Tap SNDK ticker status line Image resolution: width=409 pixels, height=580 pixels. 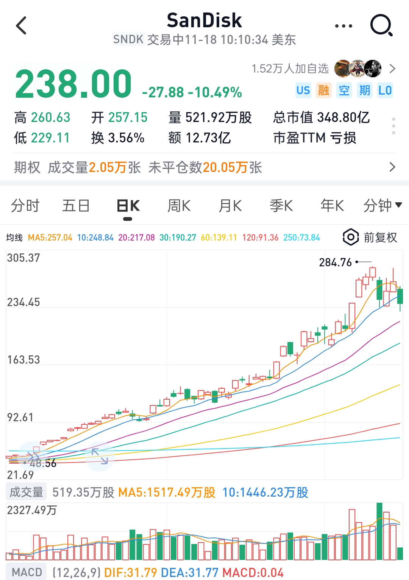point(204,39)
